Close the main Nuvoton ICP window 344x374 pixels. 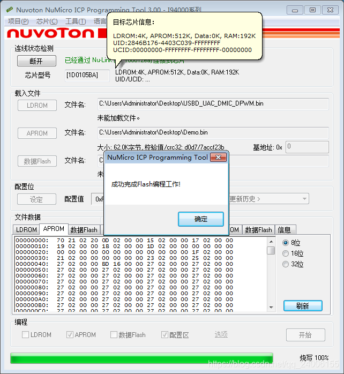click(x=331, y=10)
